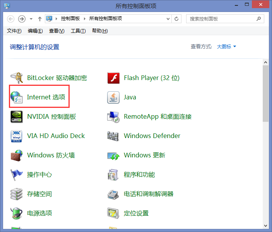Screen dimensions: 272x232
Task: Click the 控制面板 breadcrumb
Action: tap(70, 19)
